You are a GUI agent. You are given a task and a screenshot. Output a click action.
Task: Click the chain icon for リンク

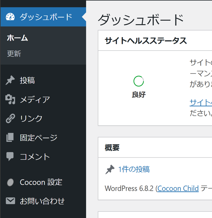10,118
